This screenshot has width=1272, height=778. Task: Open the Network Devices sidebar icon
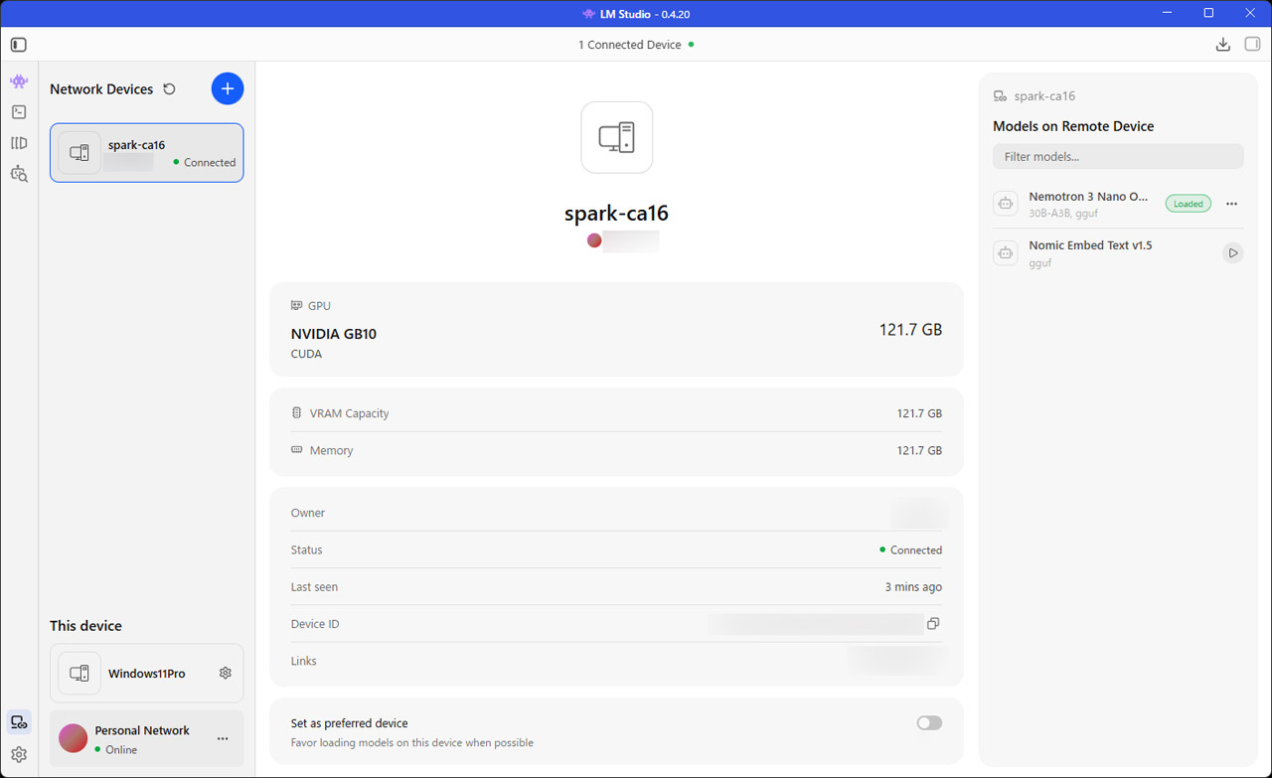click(19, 722)
